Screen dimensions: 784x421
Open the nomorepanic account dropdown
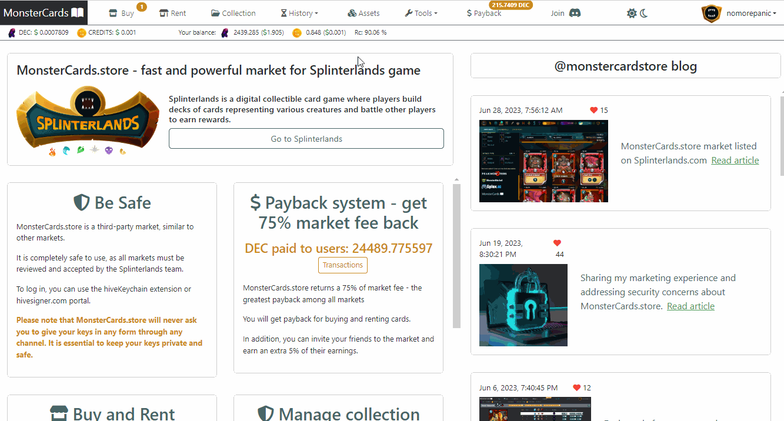[751, 13]
